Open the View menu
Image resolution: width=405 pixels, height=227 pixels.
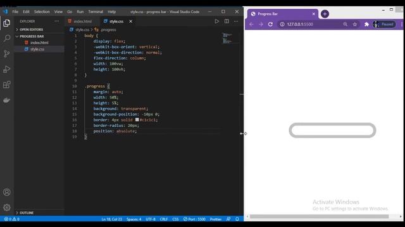[x=58, y=11]
